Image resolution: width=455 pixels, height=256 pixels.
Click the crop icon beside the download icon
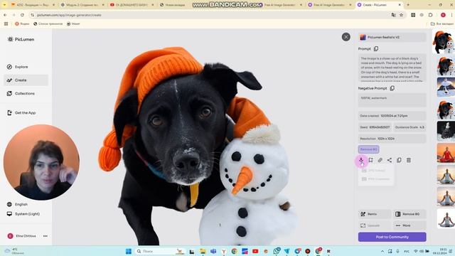[x=370, y=160]
